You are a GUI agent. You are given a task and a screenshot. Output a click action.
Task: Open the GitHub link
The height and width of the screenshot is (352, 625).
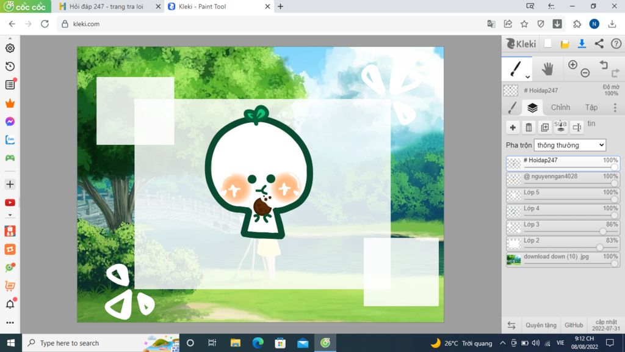pyautogui.click(x=574, y=325)
